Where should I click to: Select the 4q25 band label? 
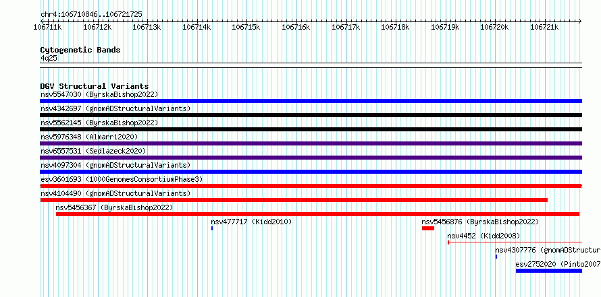point(49,58)
